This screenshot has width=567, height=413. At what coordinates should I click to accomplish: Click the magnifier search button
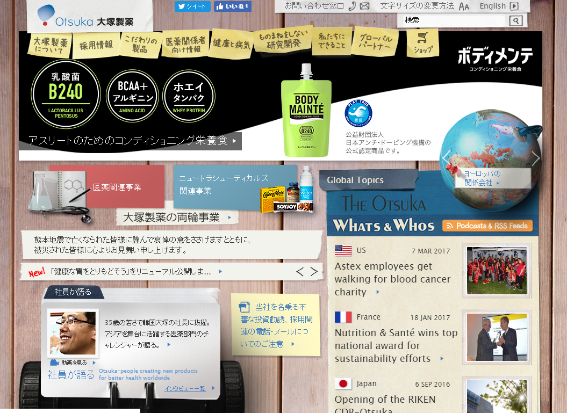click(x=515, y=20)
